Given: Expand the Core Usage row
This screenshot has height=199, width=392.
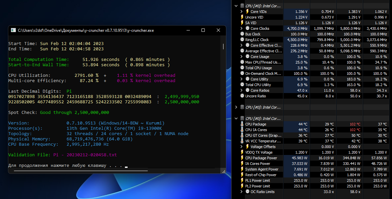Looking at the screenshot, I should pos(242,56).
